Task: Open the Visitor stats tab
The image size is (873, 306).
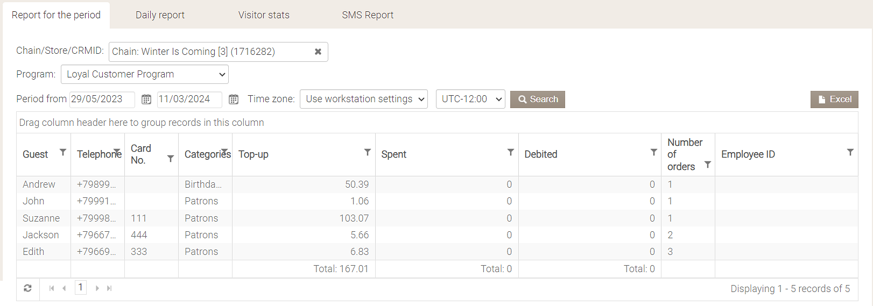Action: click(264, 15)
